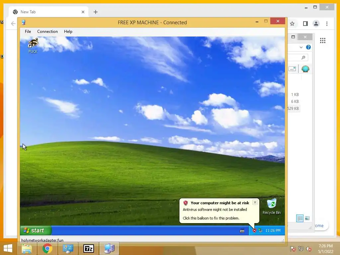
Task: Click the viewer app icon in title bar
Action: pyautogui.click(x=24, y=22)
